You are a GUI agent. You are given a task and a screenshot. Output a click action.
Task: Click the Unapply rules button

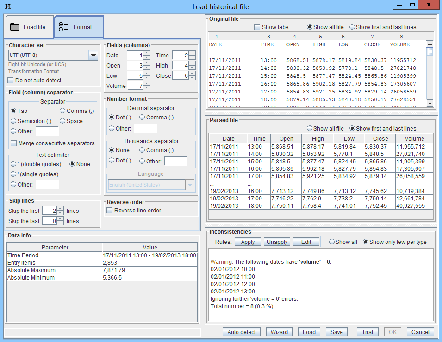click(x=277, y=242)
